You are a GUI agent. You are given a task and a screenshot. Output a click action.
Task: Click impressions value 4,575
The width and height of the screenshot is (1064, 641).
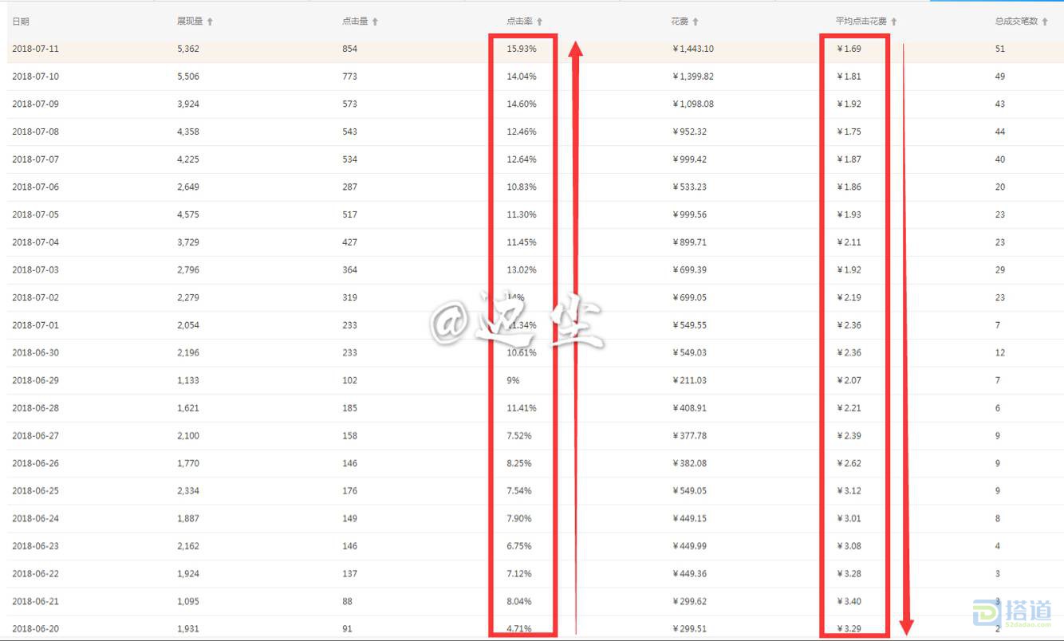click(x=188, y=214)
